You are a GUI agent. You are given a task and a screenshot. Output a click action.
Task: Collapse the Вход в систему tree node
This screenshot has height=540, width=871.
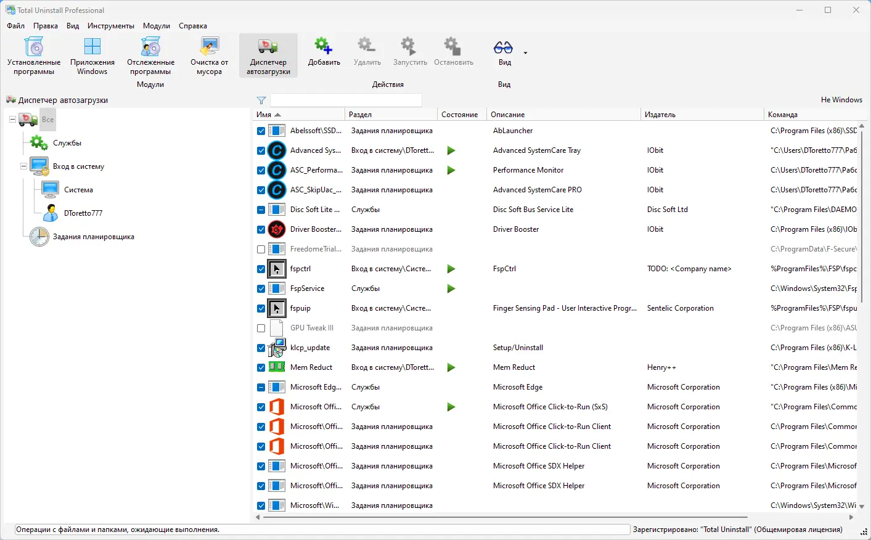[x=23, y=166]
